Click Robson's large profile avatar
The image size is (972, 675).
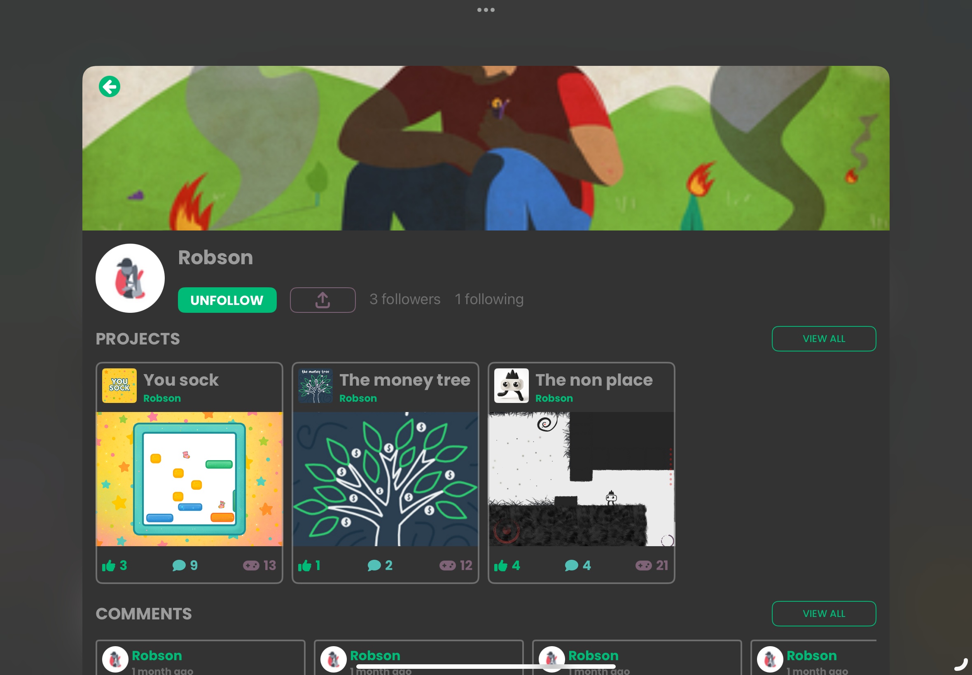[x=130, y=278]
